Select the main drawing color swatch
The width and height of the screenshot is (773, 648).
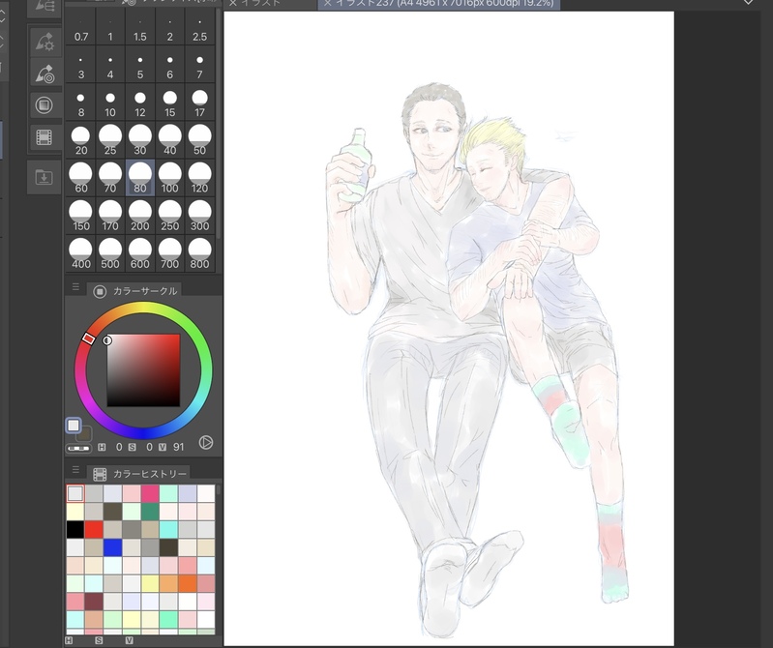click(74, 426)
